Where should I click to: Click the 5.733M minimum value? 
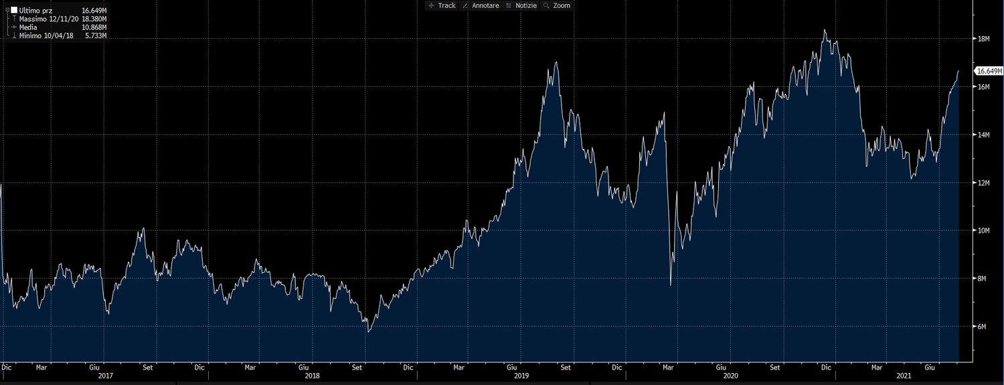[x=96, y=35]
